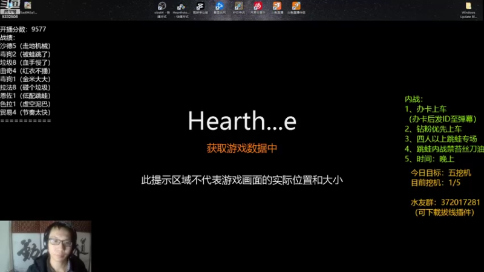The image size is (484, 272).
Task: Click the '2、钻粉优先上车' rule line
Action: tap(433, 129)
